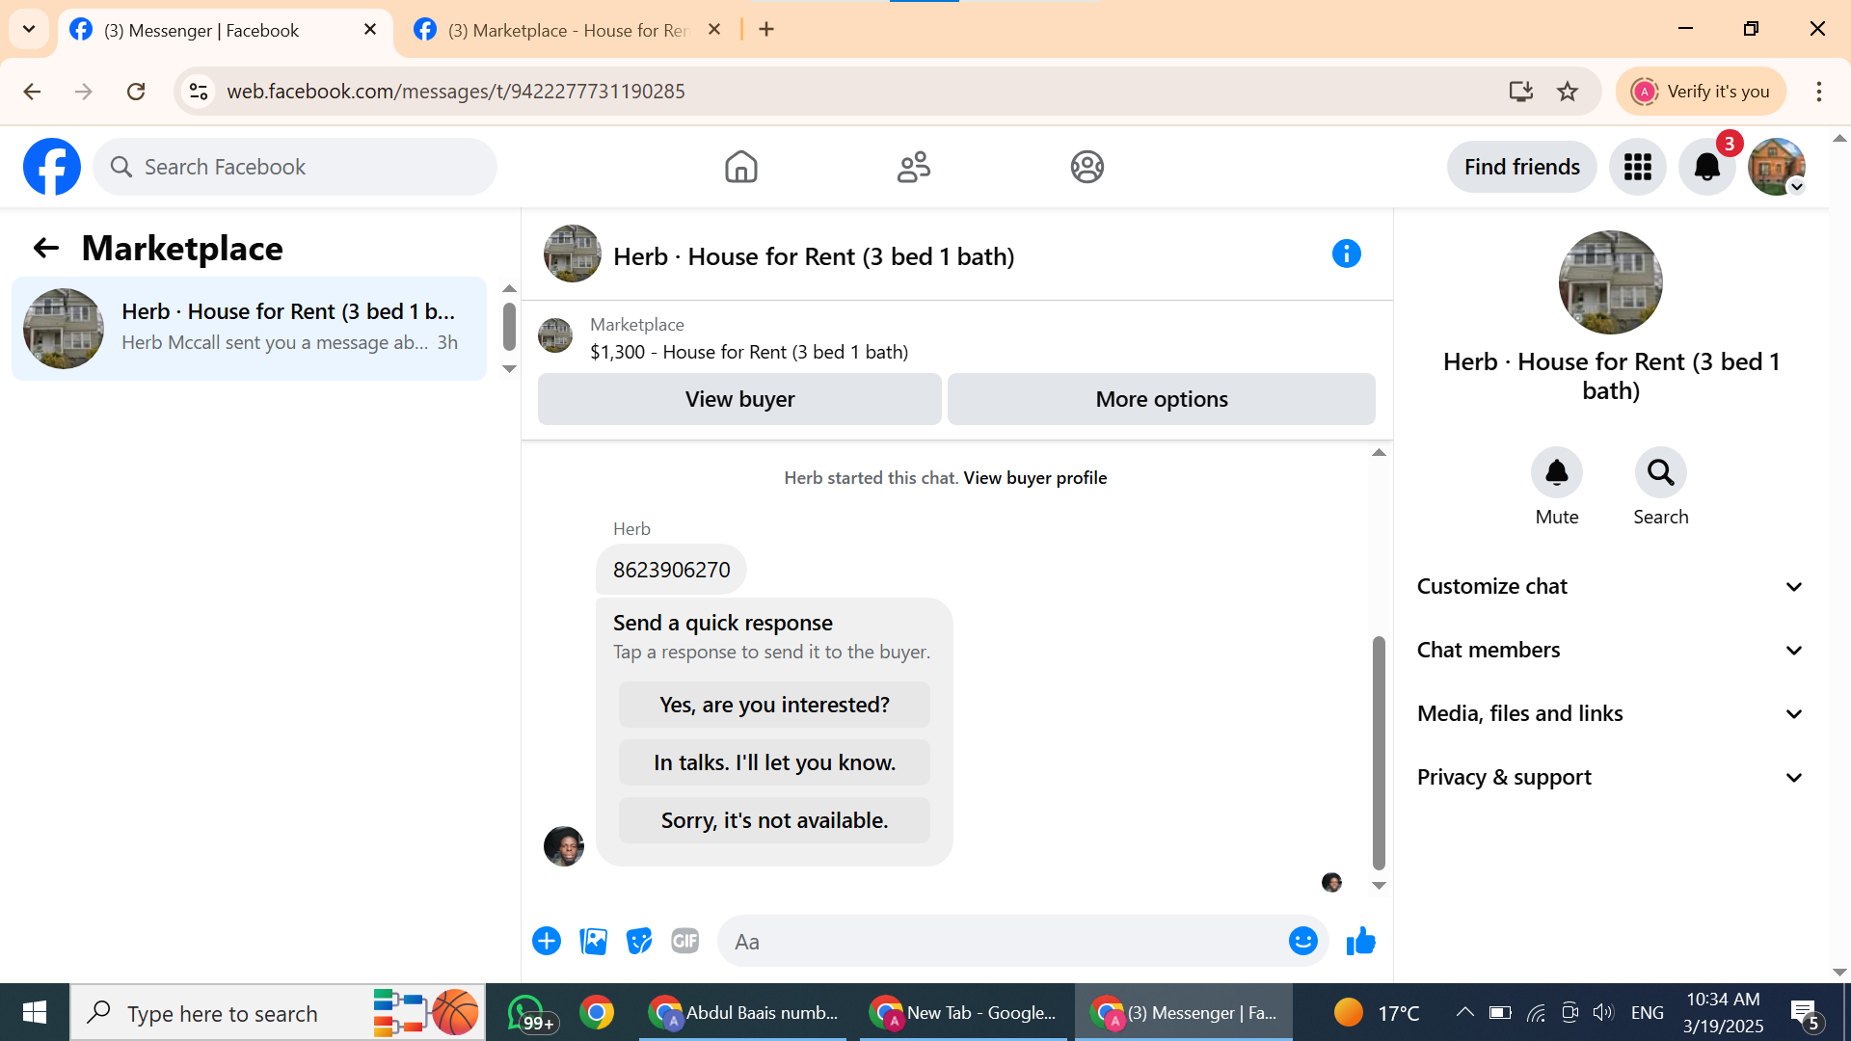Open a new browser tab
Viewport: 1851px width, 1041px height.
[x=766, y=30]
